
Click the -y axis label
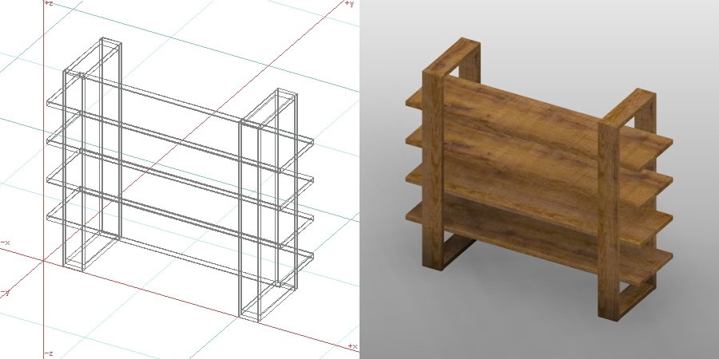[x=5, y=293]
